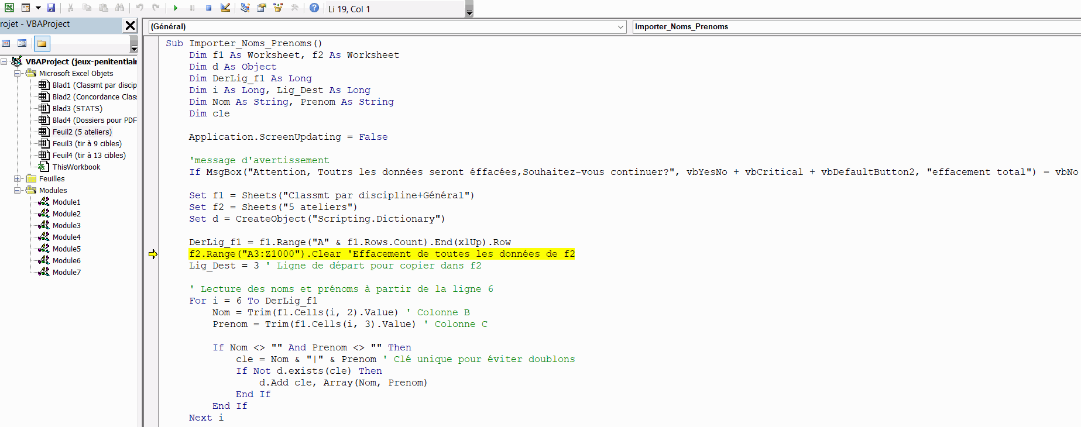Image resolution: width=1081 pixels, height=427 pixels.
Task: Open Visual Basic Help icon
Action: click(314, 8)
